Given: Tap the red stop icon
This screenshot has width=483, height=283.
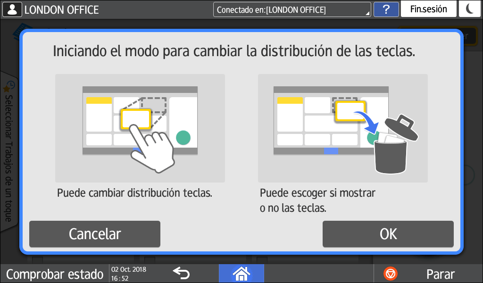Looking at the screenshot, I should 391,274.
